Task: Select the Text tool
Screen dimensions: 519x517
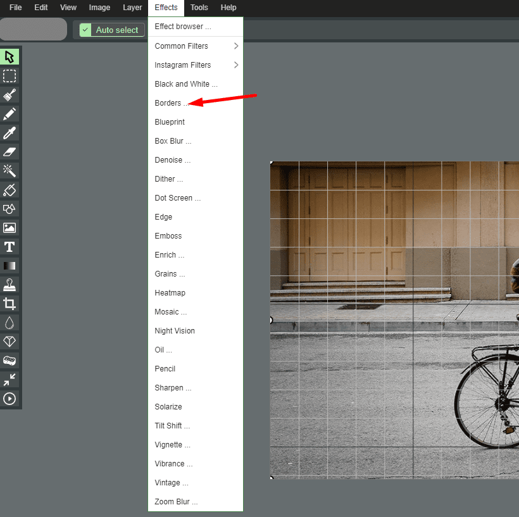Action: pyautogui.click(x=9, y=247)
